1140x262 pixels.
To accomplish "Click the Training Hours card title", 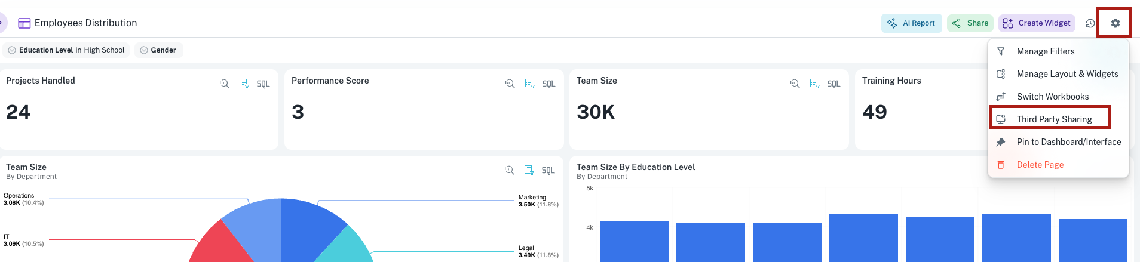I will point(891,81).
